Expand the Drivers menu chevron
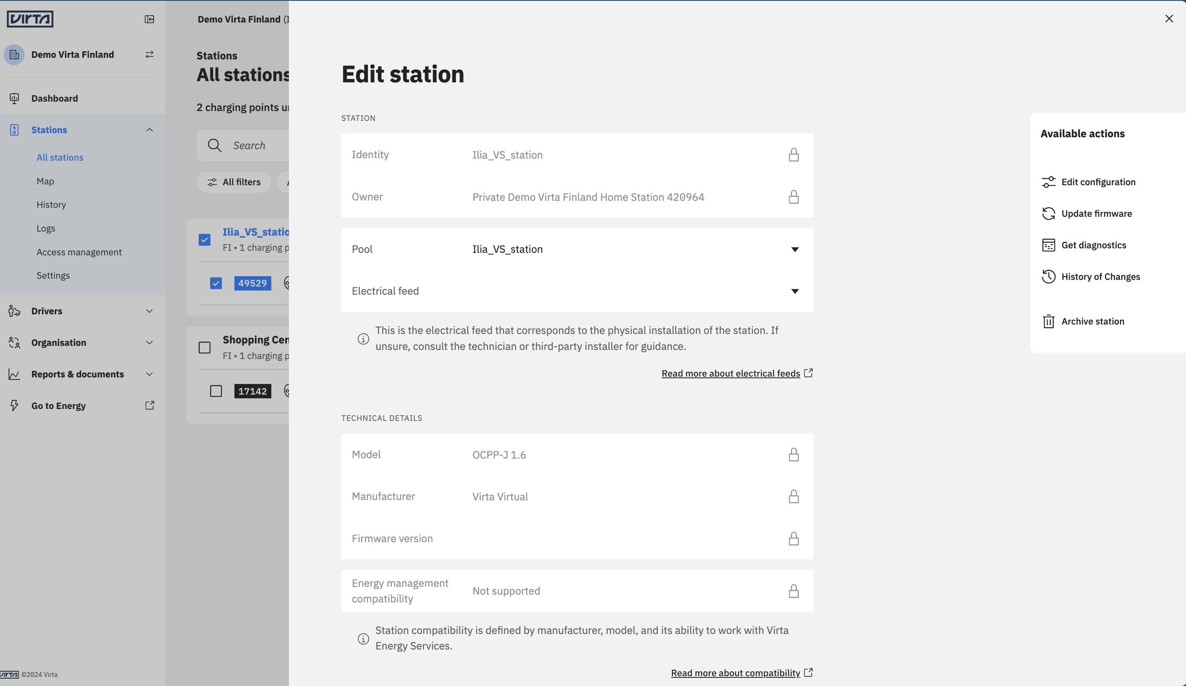This screenshot has height=686, width=1186. [x=150, y=311]
